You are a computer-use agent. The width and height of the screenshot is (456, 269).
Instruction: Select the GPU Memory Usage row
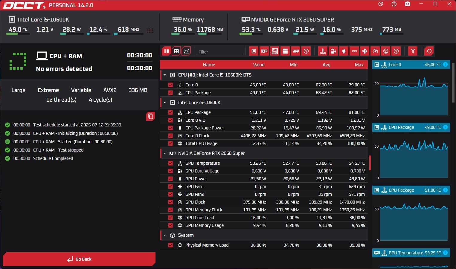tap(264, 225)
